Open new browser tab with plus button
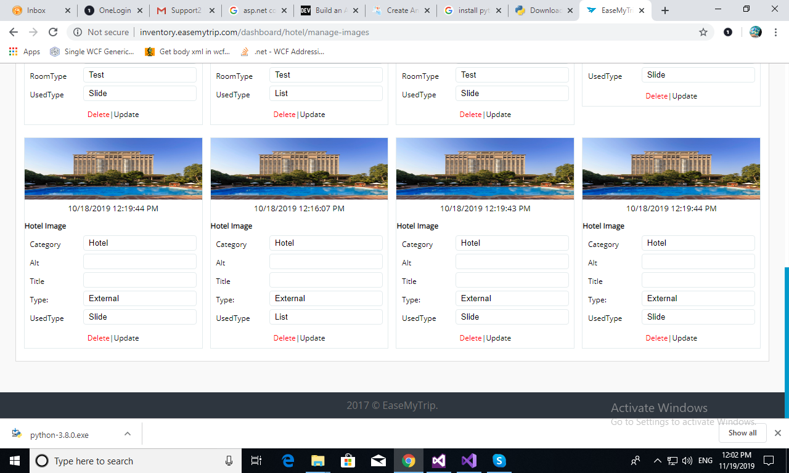 point(665,10)
